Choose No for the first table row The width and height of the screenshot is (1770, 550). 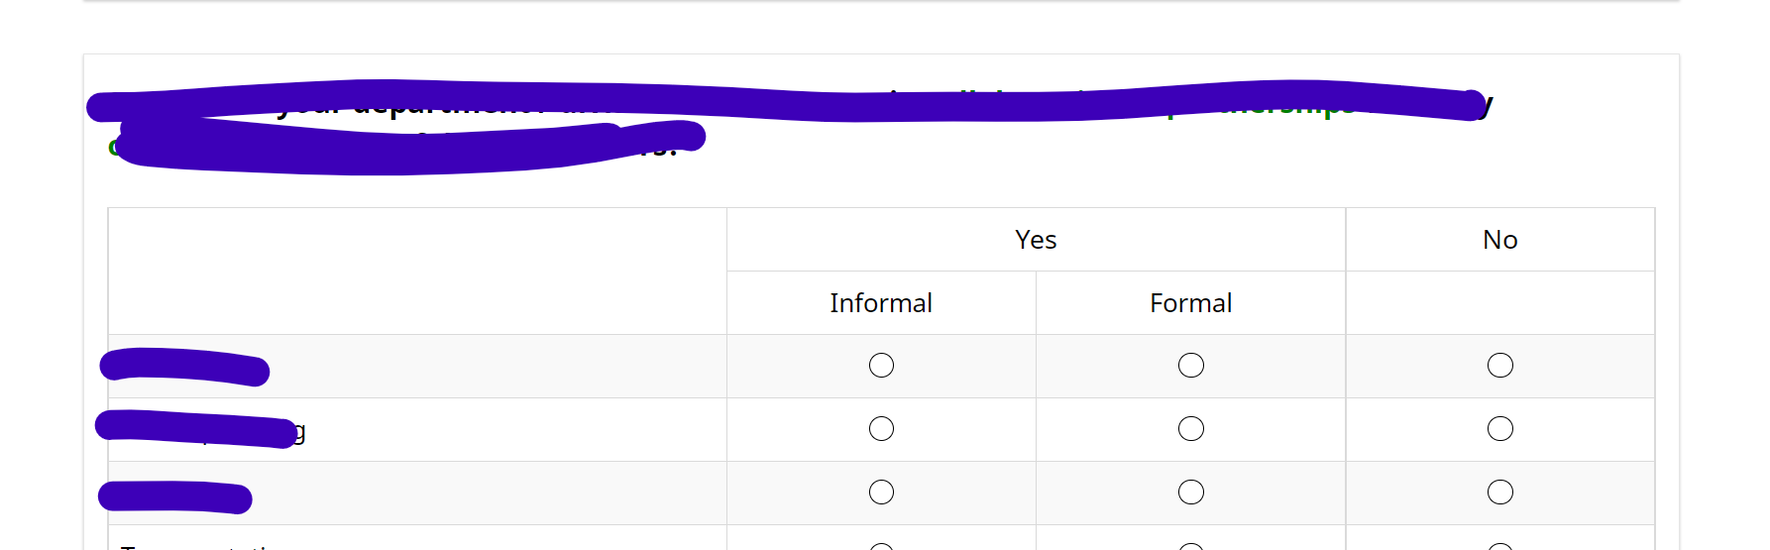tap(1499, 366)
